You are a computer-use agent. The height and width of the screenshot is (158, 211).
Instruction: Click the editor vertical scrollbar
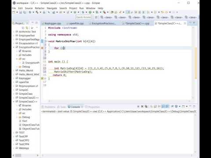click(193, 63)
